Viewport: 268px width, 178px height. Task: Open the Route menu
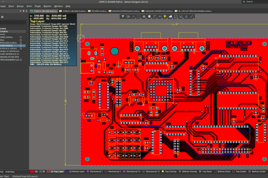coord(38,6)
